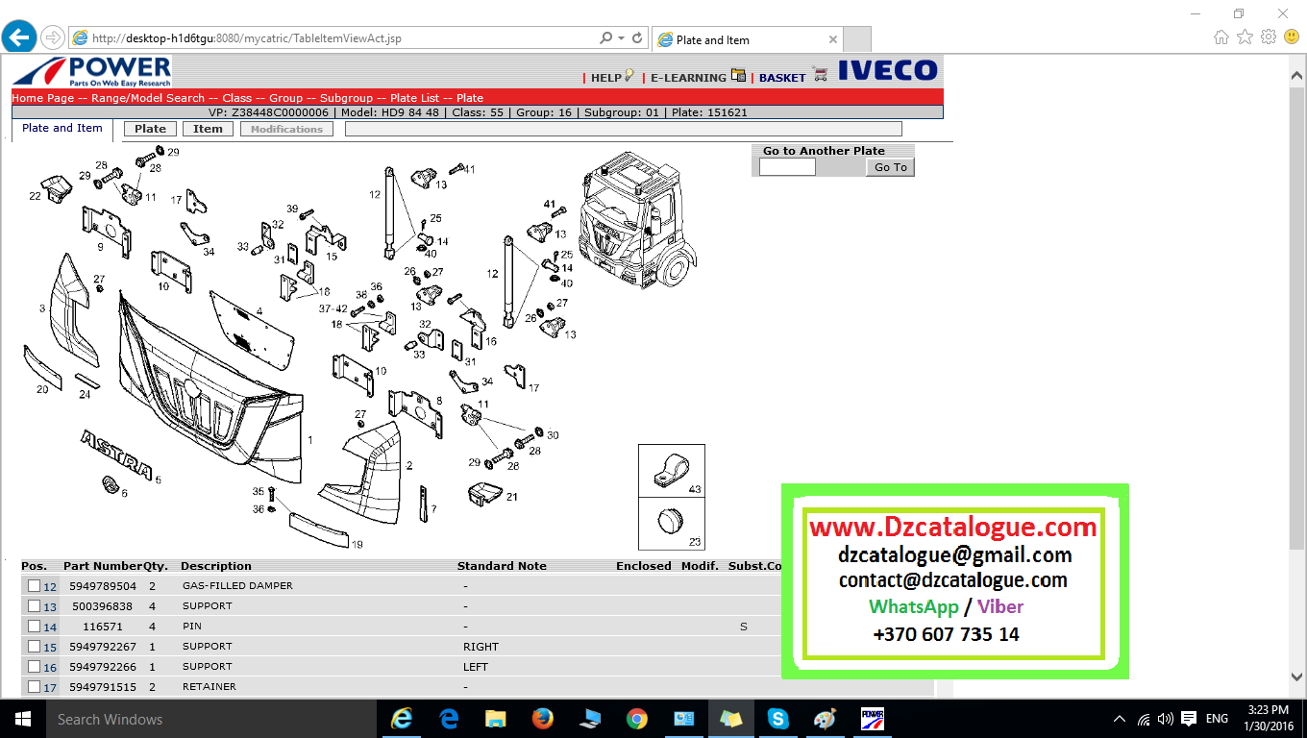Launch Google Chrome from the taskbar
1307x738 pixels.
click(636, 719)
